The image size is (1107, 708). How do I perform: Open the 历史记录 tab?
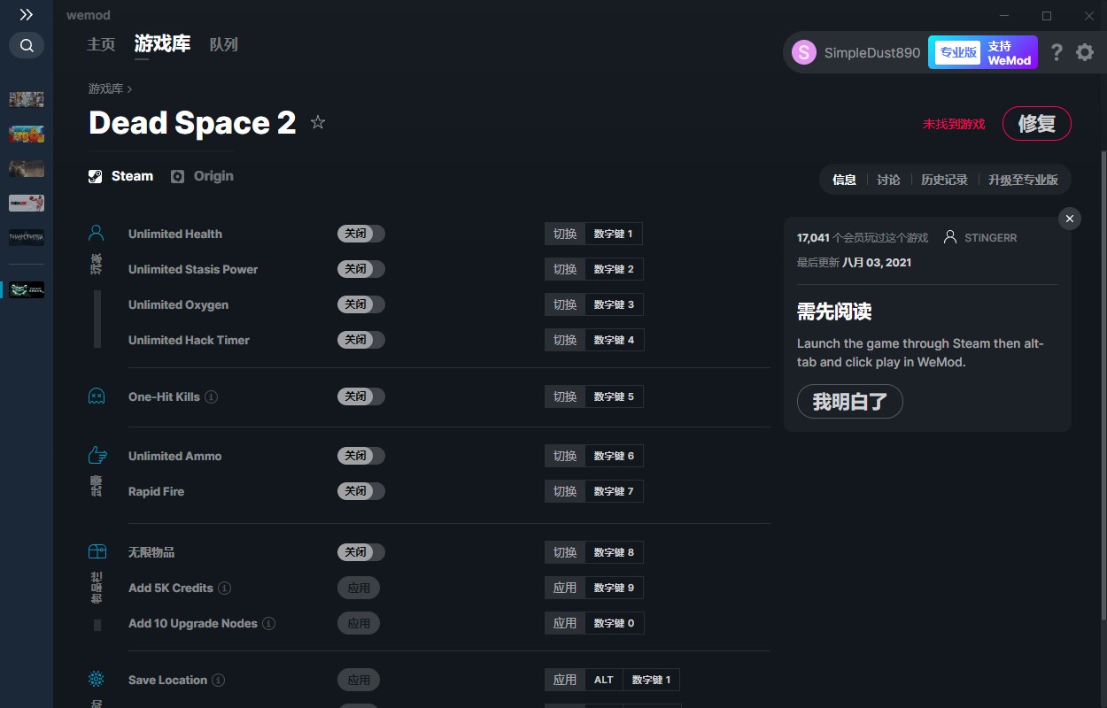click(944, 180)
